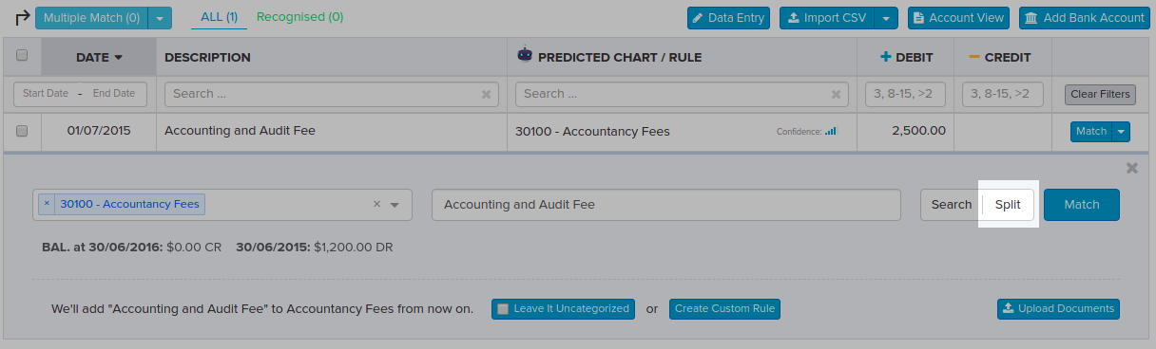This screenshot has height=349, width=1156.
Task: Select the ALL (1) tab
Action: (220, 17)
